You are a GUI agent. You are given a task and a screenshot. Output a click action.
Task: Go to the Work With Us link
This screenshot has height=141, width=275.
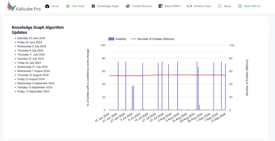(x=252, y=6)
